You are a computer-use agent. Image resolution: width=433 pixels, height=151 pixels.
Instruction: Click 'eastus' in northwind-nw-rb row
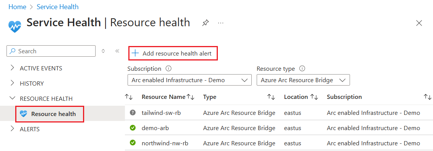pyautogui.click(x=292, y=143)
